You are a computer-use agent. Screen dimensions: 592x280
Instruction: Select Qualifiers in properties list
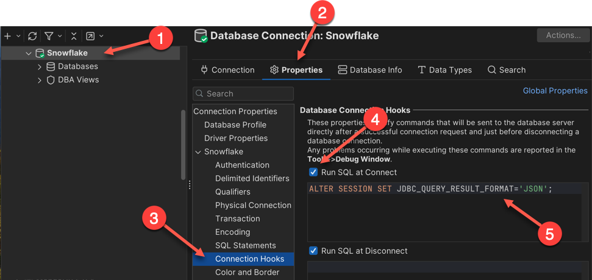(x=232, y=192)
